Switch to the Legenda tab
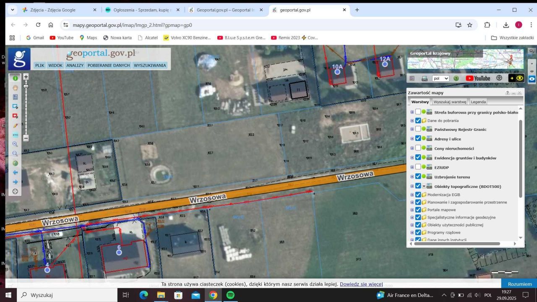537x302 pixels. [478, 102]
